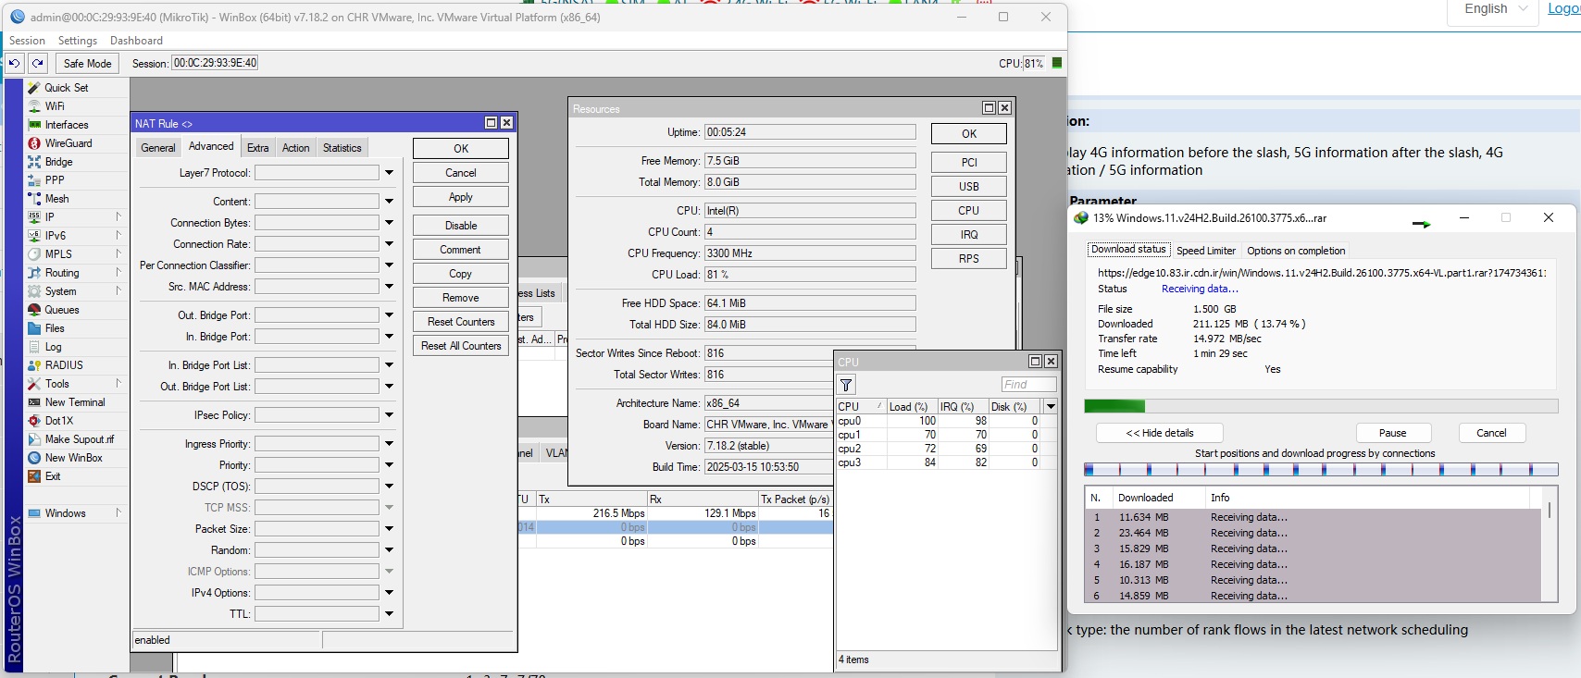The height and width of the screenshot is (678, 1581).
Task: Switch to Options on completion tab
Action: [1296, 251]
